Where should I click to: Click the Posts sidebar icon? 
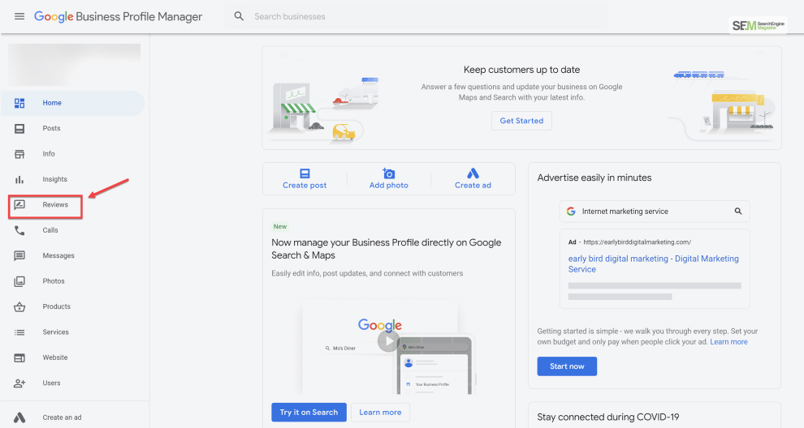tap(19, 129)
